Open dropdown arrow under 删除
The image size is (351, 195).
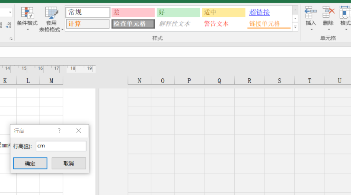pos(329,29)
